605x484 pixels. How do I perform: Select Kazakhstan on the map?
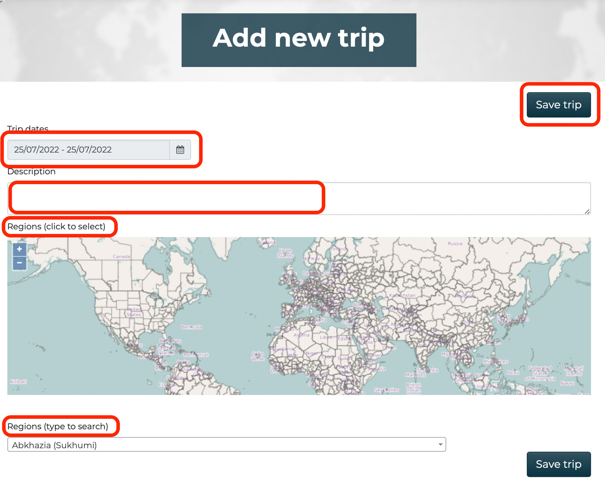pyautogui.click(x=402, y=295)
